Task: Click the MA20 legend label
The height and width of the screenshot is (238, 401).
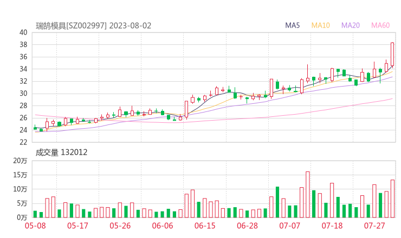Action: (x=351, y=25)
